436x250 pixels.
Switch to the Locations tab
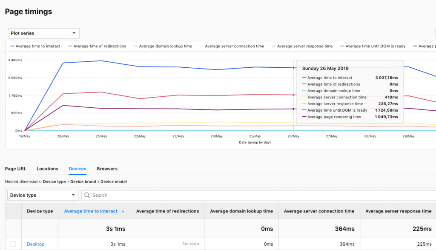(x=47, y=169)
